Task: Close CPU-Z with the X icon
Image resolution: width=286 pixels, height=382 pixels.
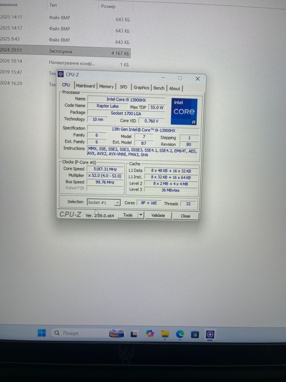Action: [x=197, y=79]
